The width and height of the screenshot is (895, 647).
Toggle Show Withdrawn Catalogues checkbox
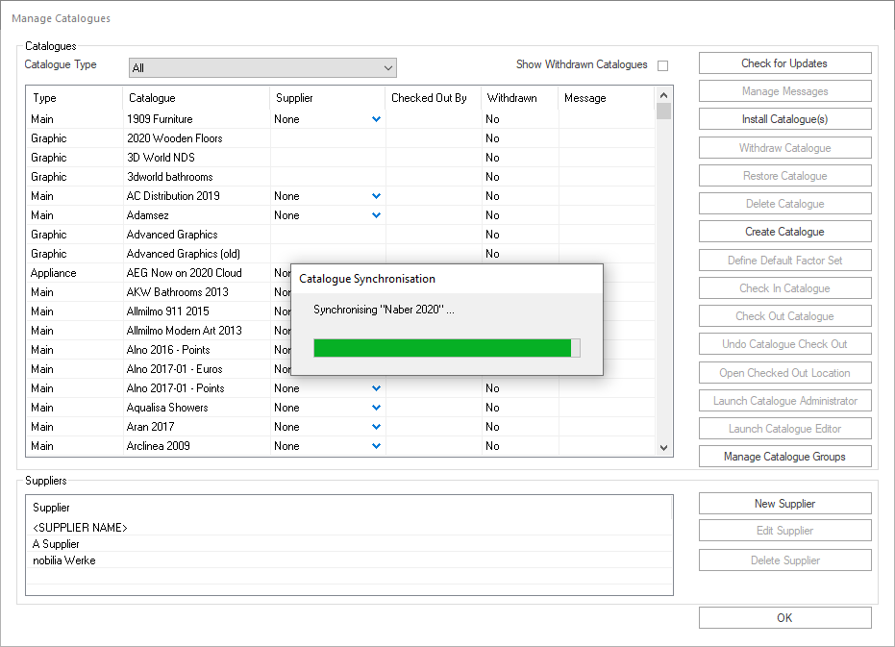click(662, 65)
